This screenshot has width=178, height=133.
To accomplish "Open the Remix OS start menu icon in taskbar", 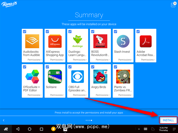I will point(6,129).
